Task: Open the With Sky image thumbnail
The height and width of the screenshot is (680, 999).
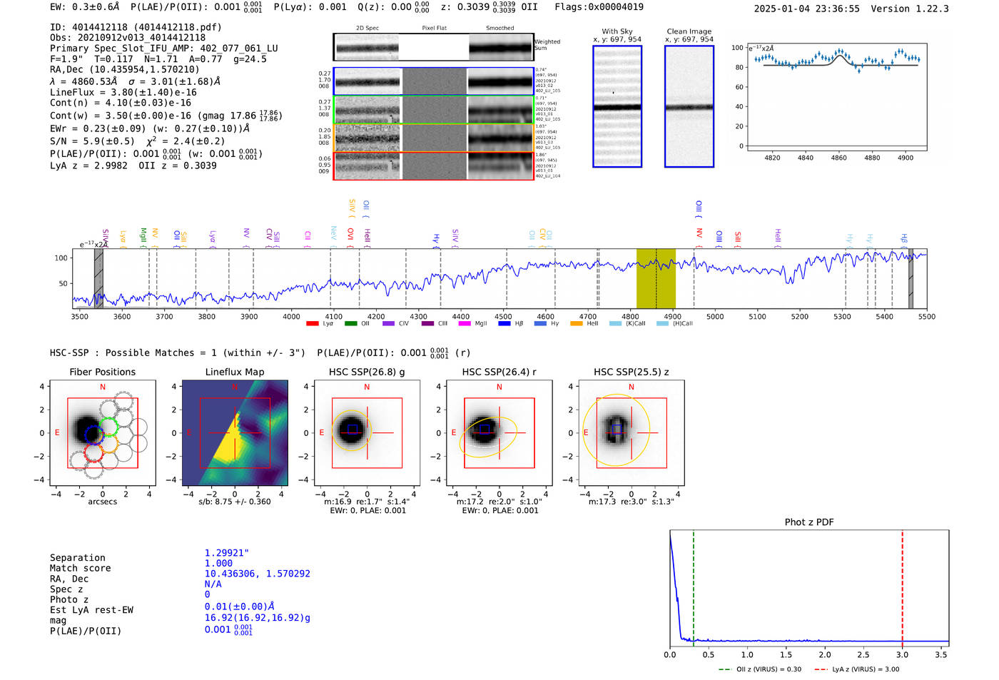Action: coord(617,107)
